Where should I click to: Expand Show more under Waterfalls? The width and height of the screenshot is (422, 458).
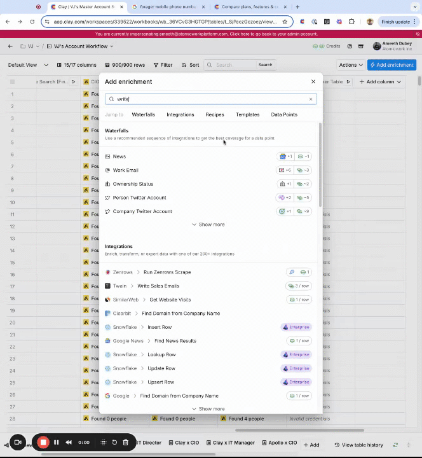click(x=208, y=225)
